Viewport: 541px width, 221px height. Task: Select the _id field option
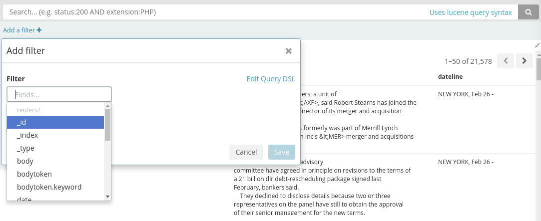pos(55,122)
